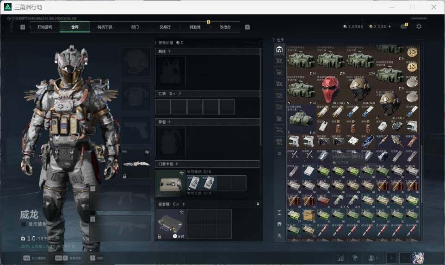Viewport: 445px width, 265px height.
Task: Click the help mark next to 背包
Action: point(169,122)
